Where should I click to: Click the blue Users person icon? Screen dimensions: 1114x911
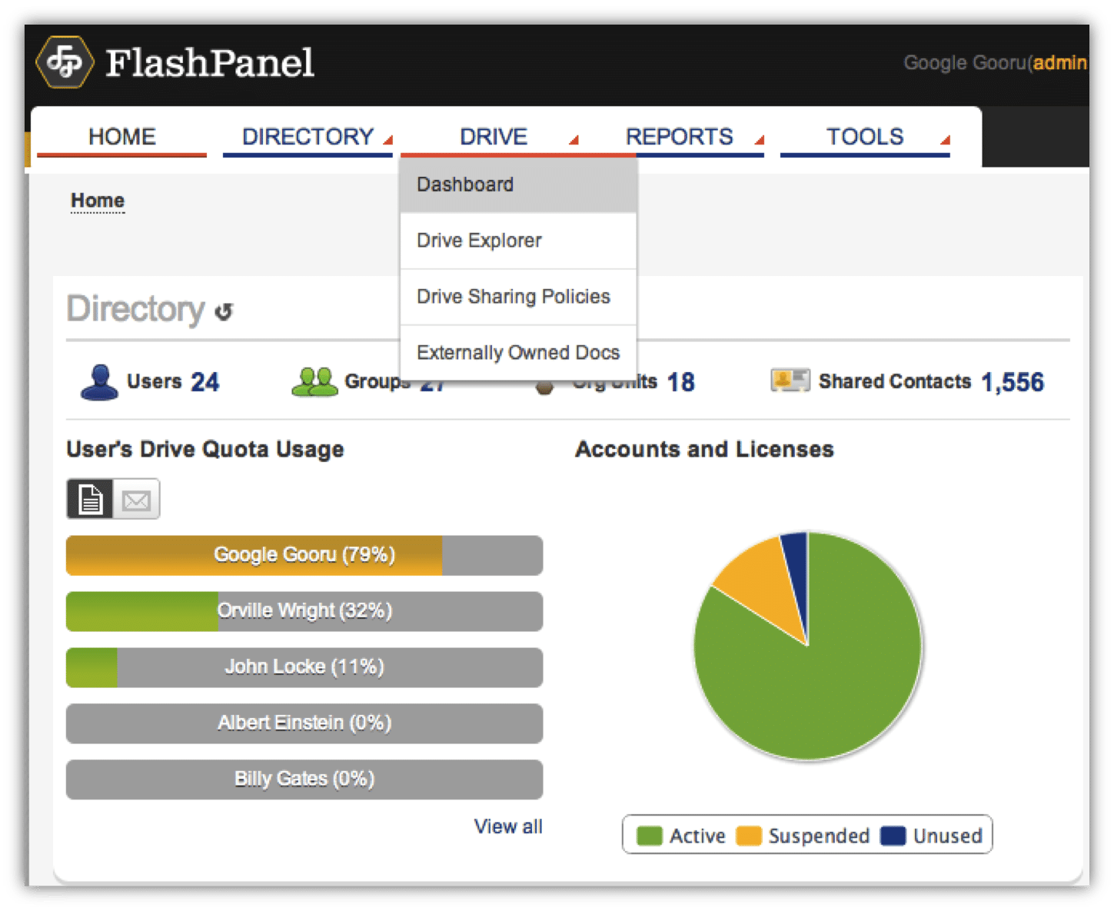pos(99,382)
